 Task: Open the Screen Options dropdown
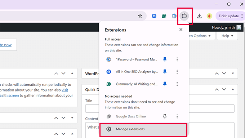[201, 36]
